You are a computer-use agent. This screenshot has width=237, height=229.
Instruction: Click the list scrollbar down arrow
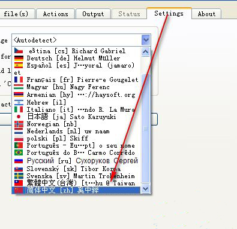tap(145, 188)
